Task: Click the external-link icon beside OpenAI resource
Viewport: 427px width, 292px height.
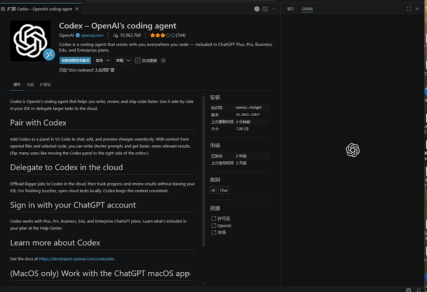Action: [213, 225]
